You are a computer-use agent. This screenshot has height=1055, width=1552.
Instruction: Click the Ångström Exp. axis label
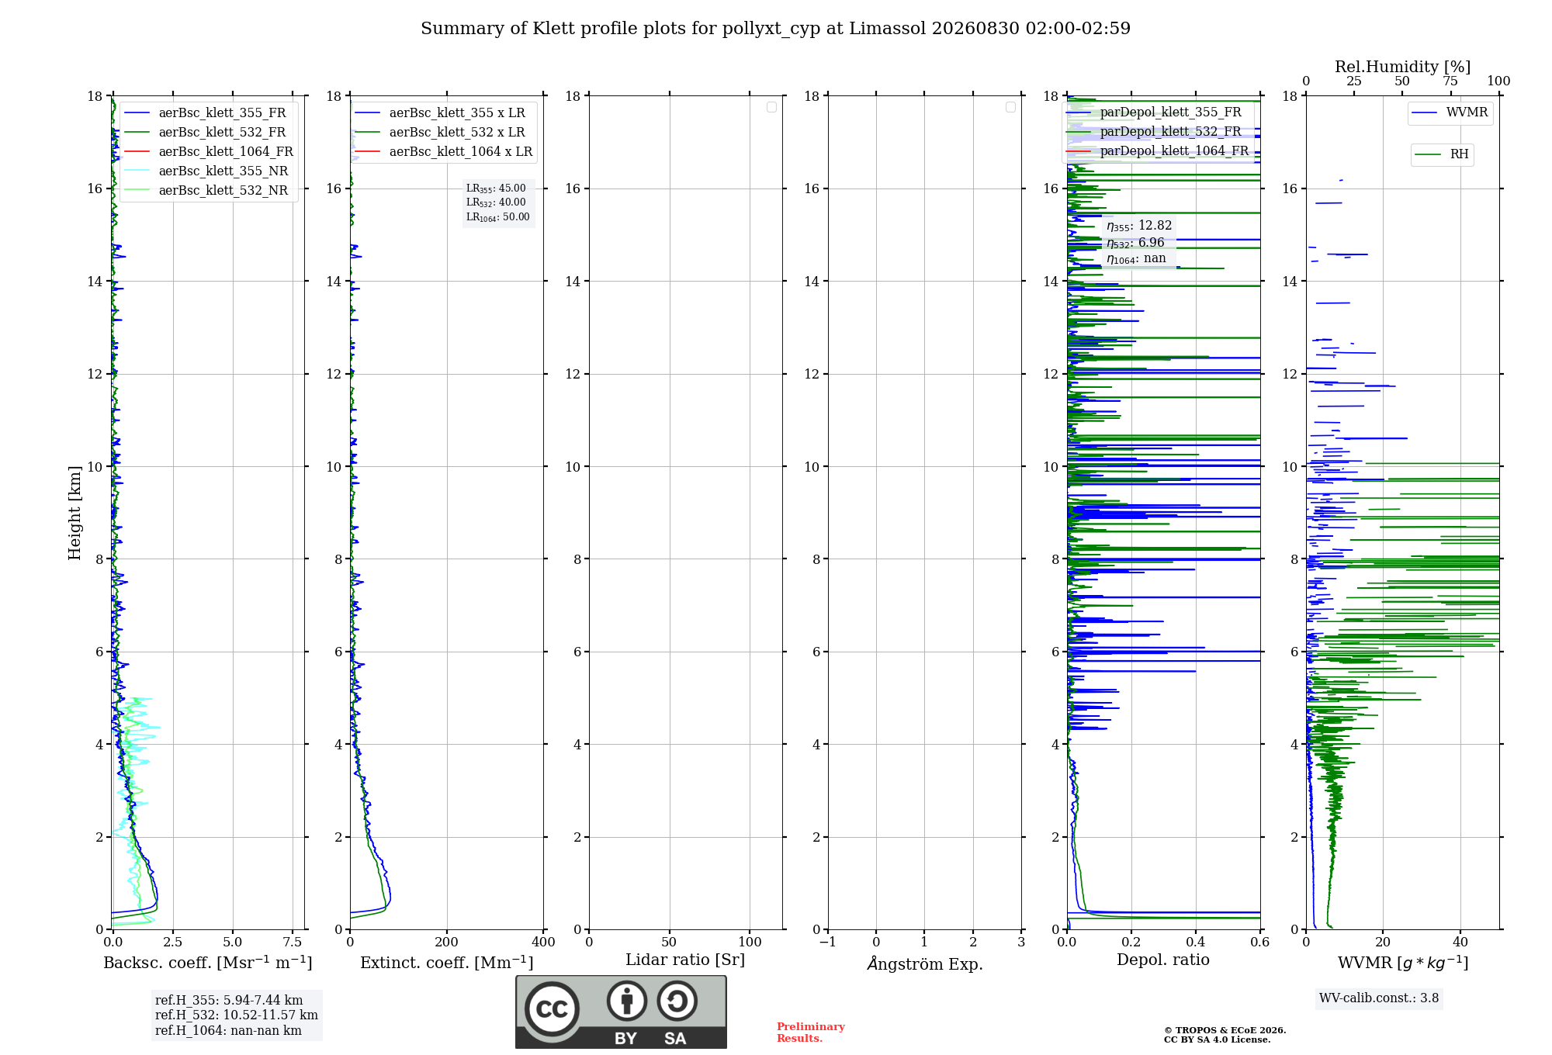[x=925, y=963]
